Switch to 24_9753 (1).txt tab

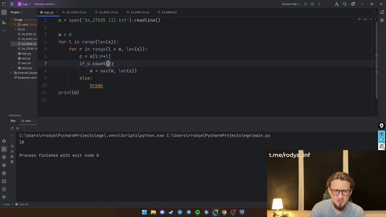coord(107,12)
